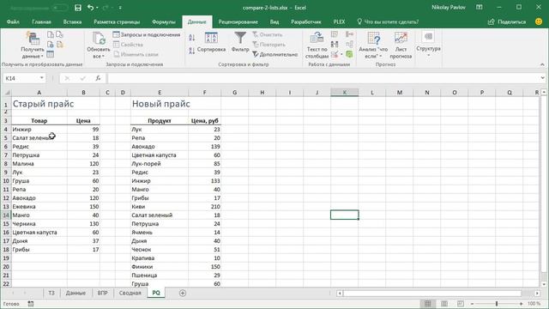
Task: Click the Дополнительно advanced filter button
Action: pos(275,54)
